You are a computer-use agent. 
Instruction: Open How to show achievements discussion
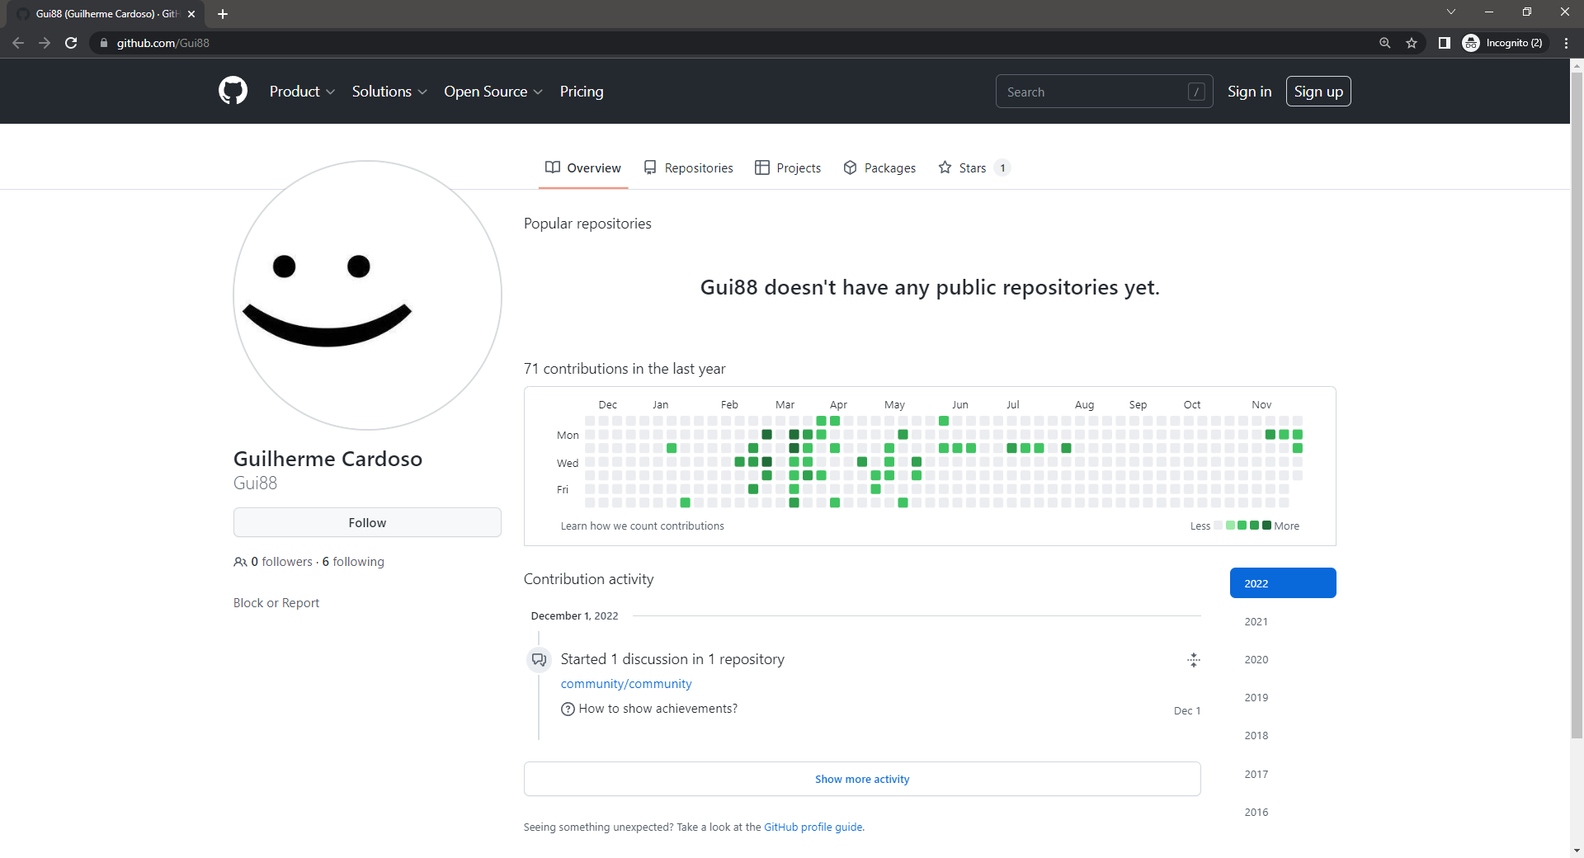(658, 709)
